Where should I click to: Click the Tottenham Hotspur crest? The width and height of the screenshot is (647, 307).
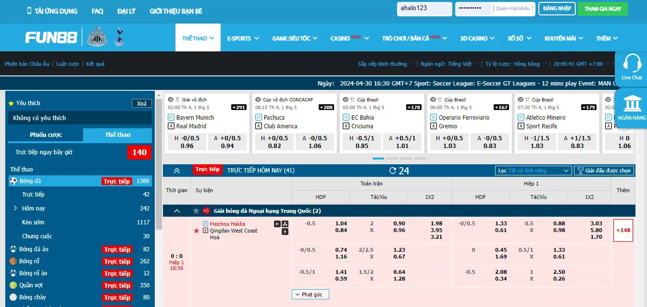coord(119,37)
